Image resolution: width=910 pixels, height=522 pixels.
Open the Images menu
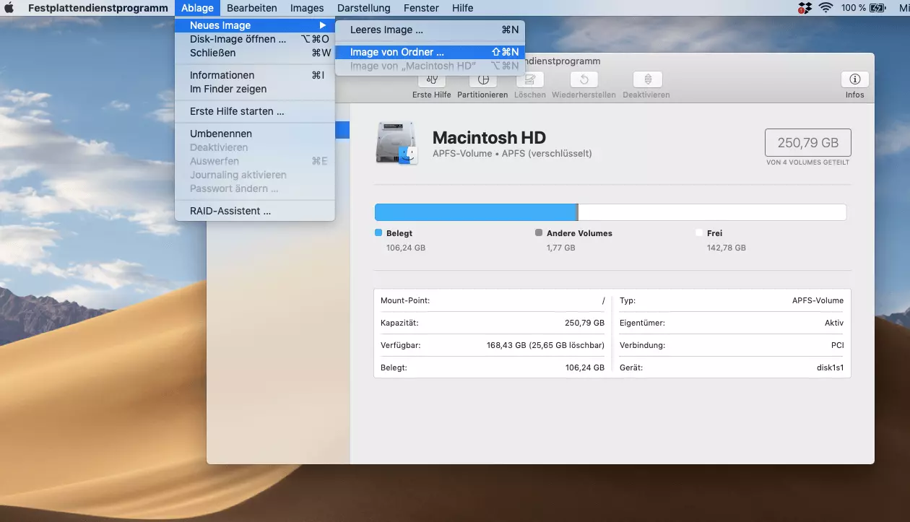(x=307, y=8)
